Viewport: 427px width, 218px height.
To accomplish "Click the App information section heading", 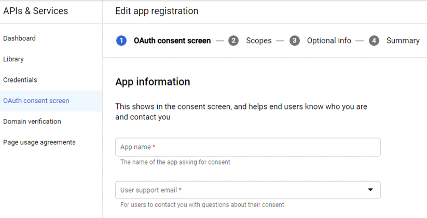I will tap(153, 82).
